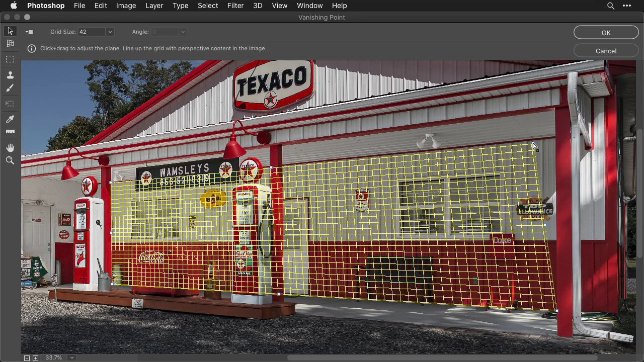644x362 pixels.
Task: Open the View menu
Action: point(280,6)
